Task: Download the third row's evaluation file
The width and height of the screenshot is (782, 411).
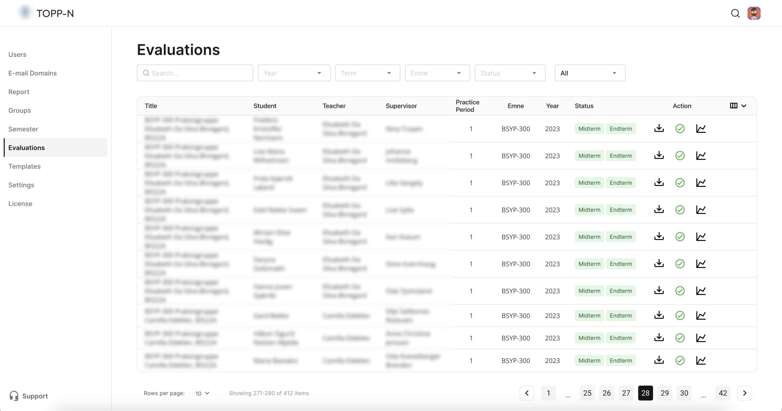Action: pyautogui.click(x=659, y=182)
